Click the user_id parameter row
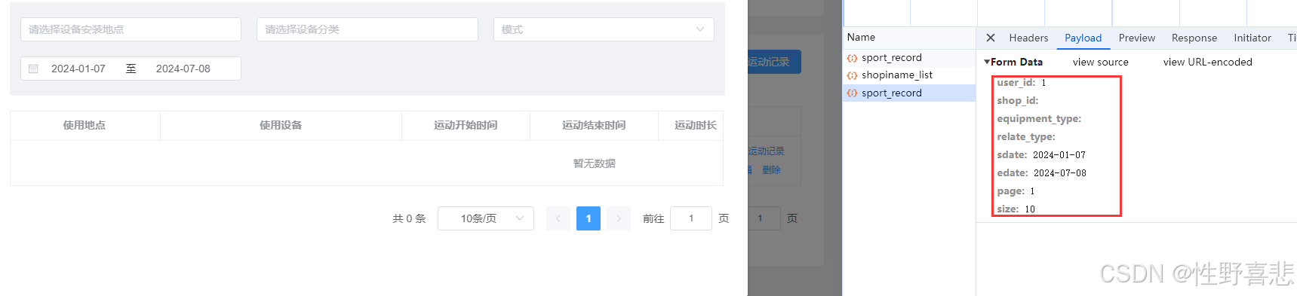This screenshot has height=296, width=1297. pos(1022,82)
